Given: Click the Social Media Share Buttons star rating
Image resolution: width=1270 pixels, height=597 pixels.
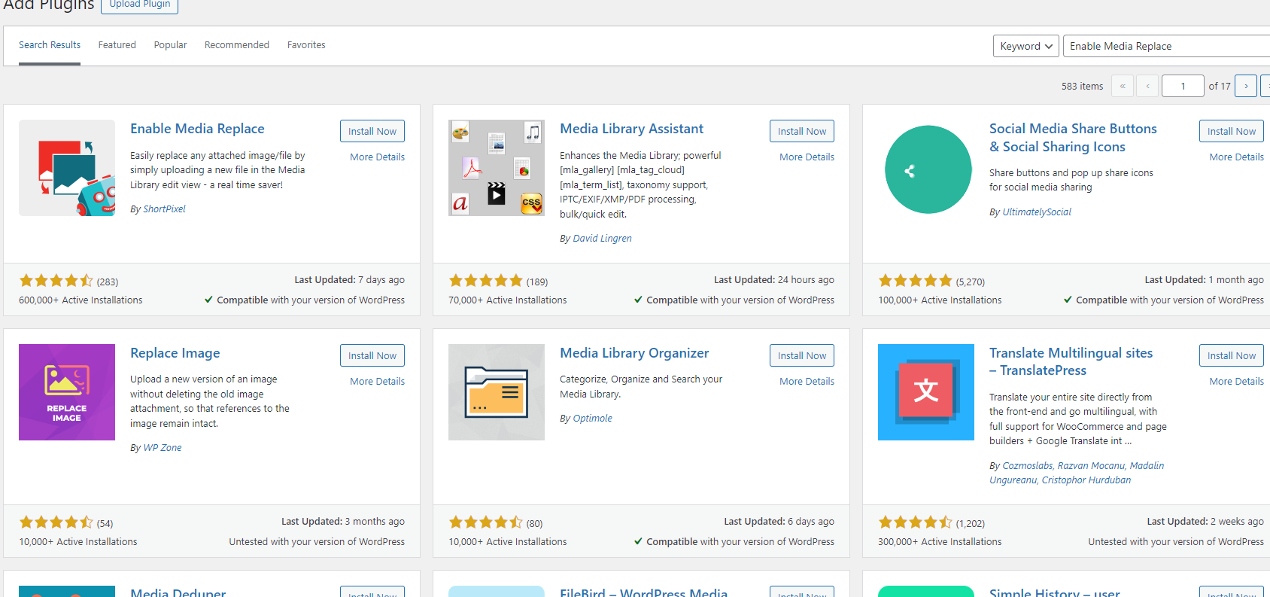Looking at the screenshot, I should coord(916,281).
